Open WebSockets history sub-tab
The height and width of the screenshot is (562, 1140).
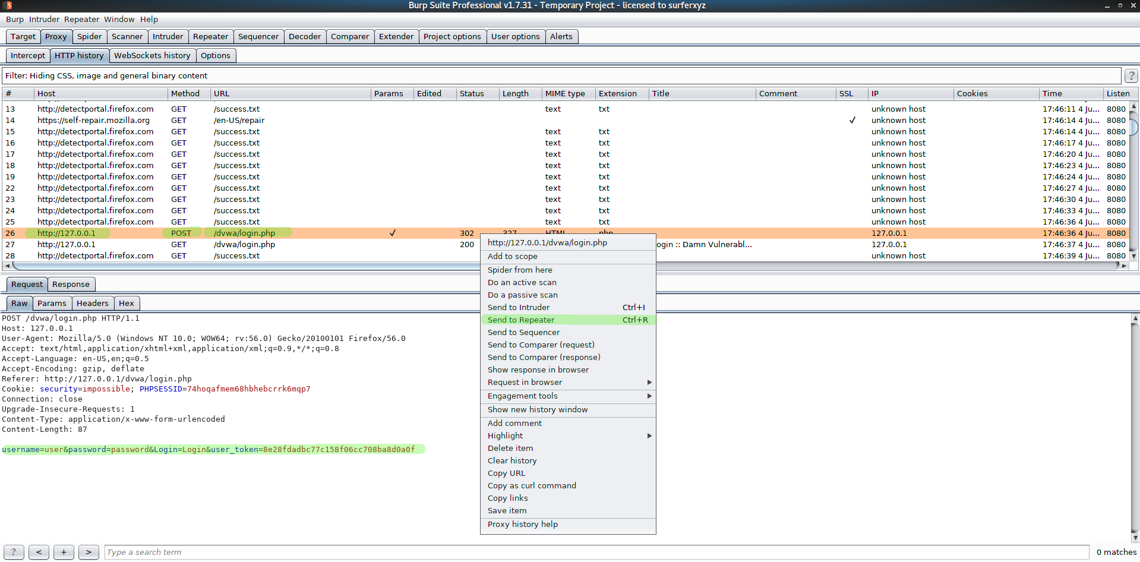pos(152,55)
